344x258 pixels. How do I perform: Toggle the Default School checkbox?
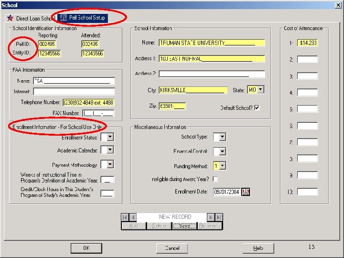pyautogui.click(x=257, y=107)
